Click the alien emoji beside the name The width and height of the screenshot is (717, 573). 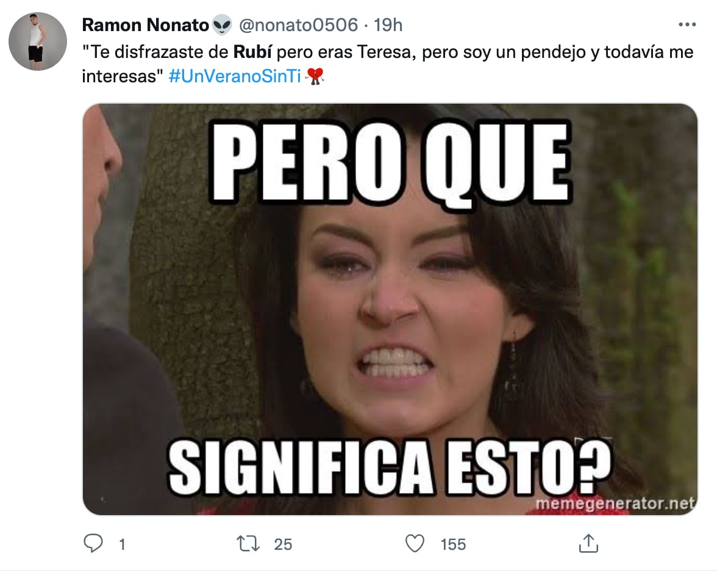pos(222,25)
